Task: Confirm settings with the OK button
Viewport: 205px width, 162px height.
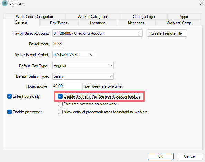Action: pyautogui.click(x=160, y=156)
